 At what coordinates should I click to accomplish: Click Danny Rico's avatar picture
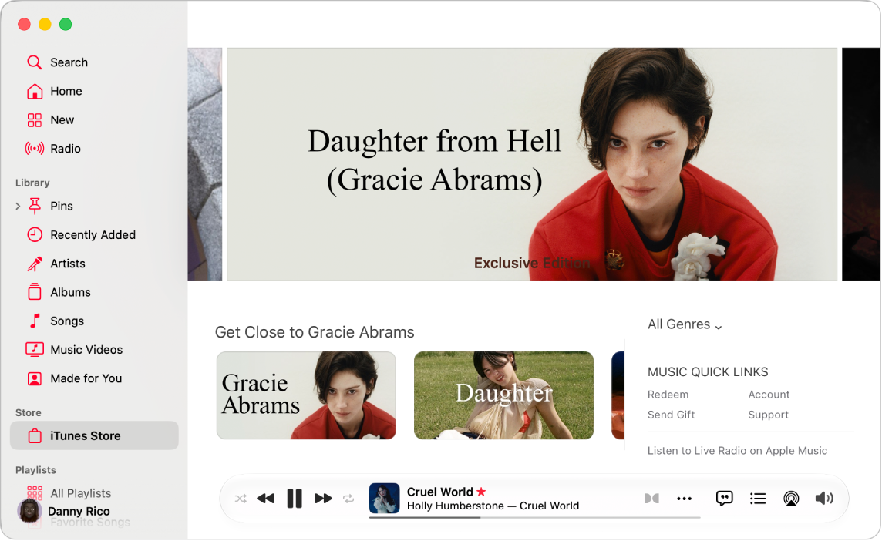pos(29,511)
